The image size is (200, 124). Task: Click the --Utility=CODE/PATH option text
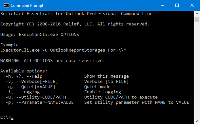41,97
